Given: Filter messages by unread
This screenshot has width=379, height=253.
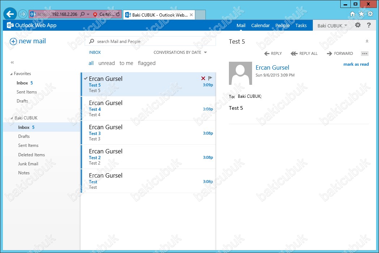Looking at the screenshot, I should click(107, 63).
